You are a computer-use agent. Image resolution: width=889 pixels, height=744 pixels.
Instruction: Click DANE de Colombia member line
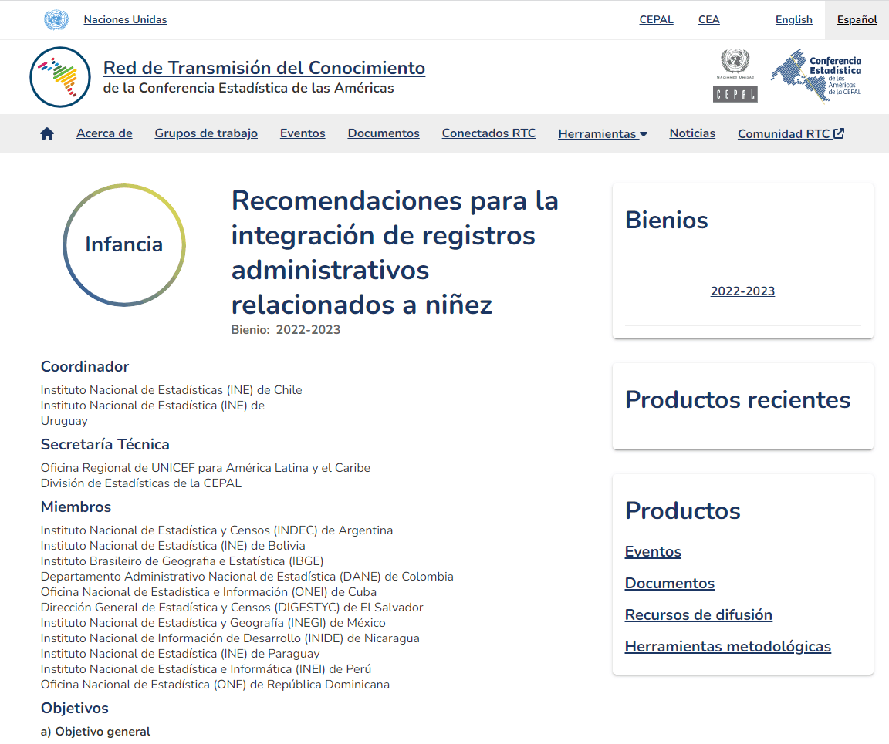247,577
